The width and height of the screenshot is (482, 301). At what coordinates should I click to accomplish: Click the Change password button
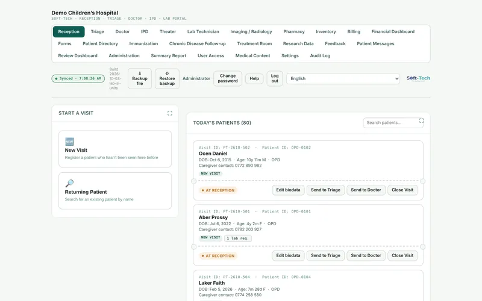[x=228, y=78]
